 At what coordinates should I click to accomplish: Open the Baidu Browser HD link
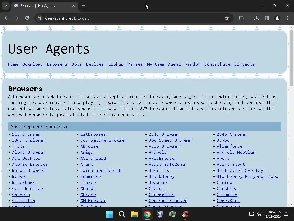tap(101, 170)
